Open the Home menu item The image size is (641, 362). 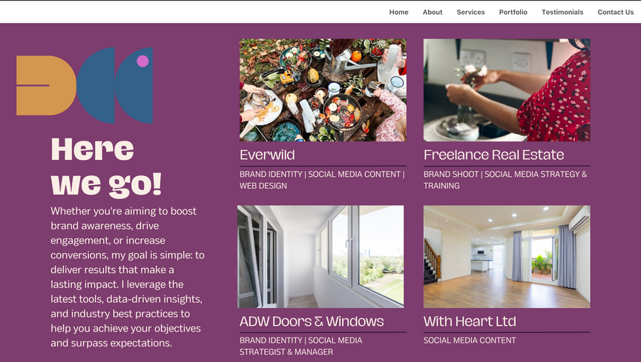[x=398, y=13]
